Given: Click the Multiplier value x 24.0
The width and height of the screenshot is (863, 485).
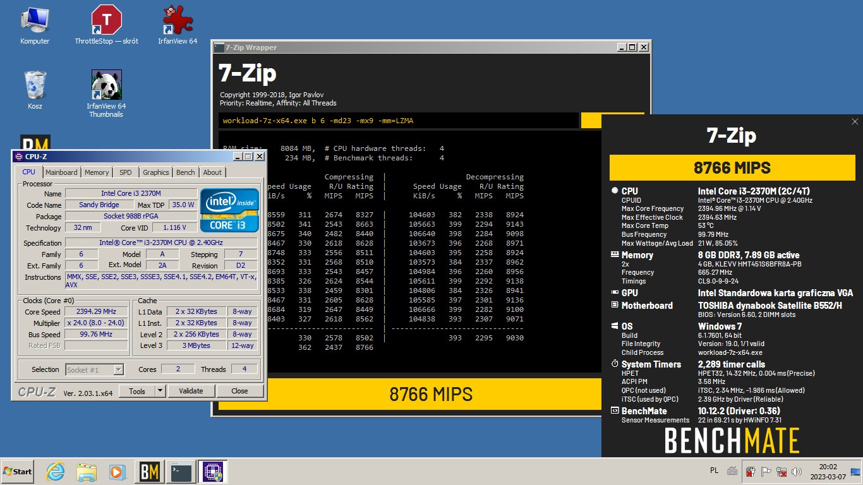Looking at the screenshot, I should 97,323.
